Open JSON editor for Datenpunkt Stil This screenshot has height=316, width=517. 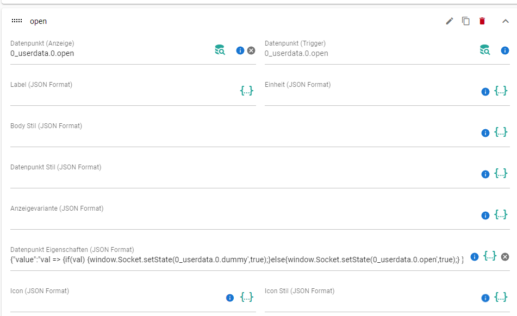point(501,173)
